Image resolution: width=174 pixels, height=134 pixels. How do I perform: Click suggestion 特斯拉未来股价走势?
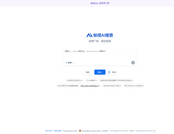click(x=112, y=86)
